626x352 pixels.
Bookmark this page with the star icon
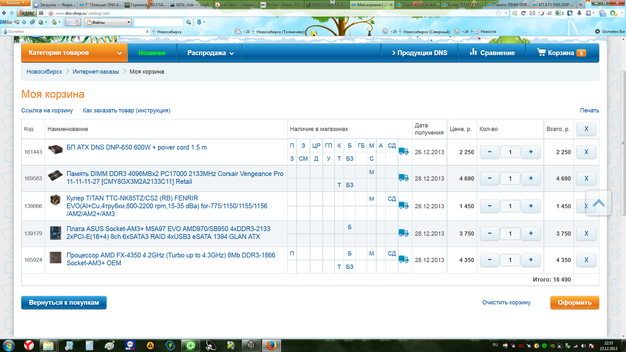[x=498, y=13]
